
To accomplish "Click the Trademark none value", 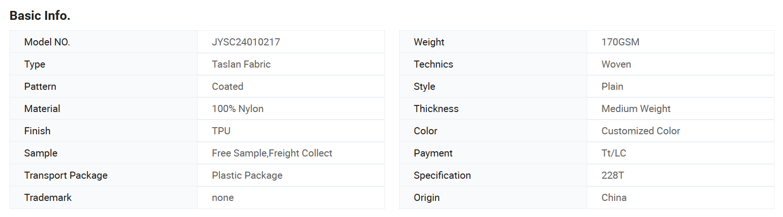I will (223, 198).
